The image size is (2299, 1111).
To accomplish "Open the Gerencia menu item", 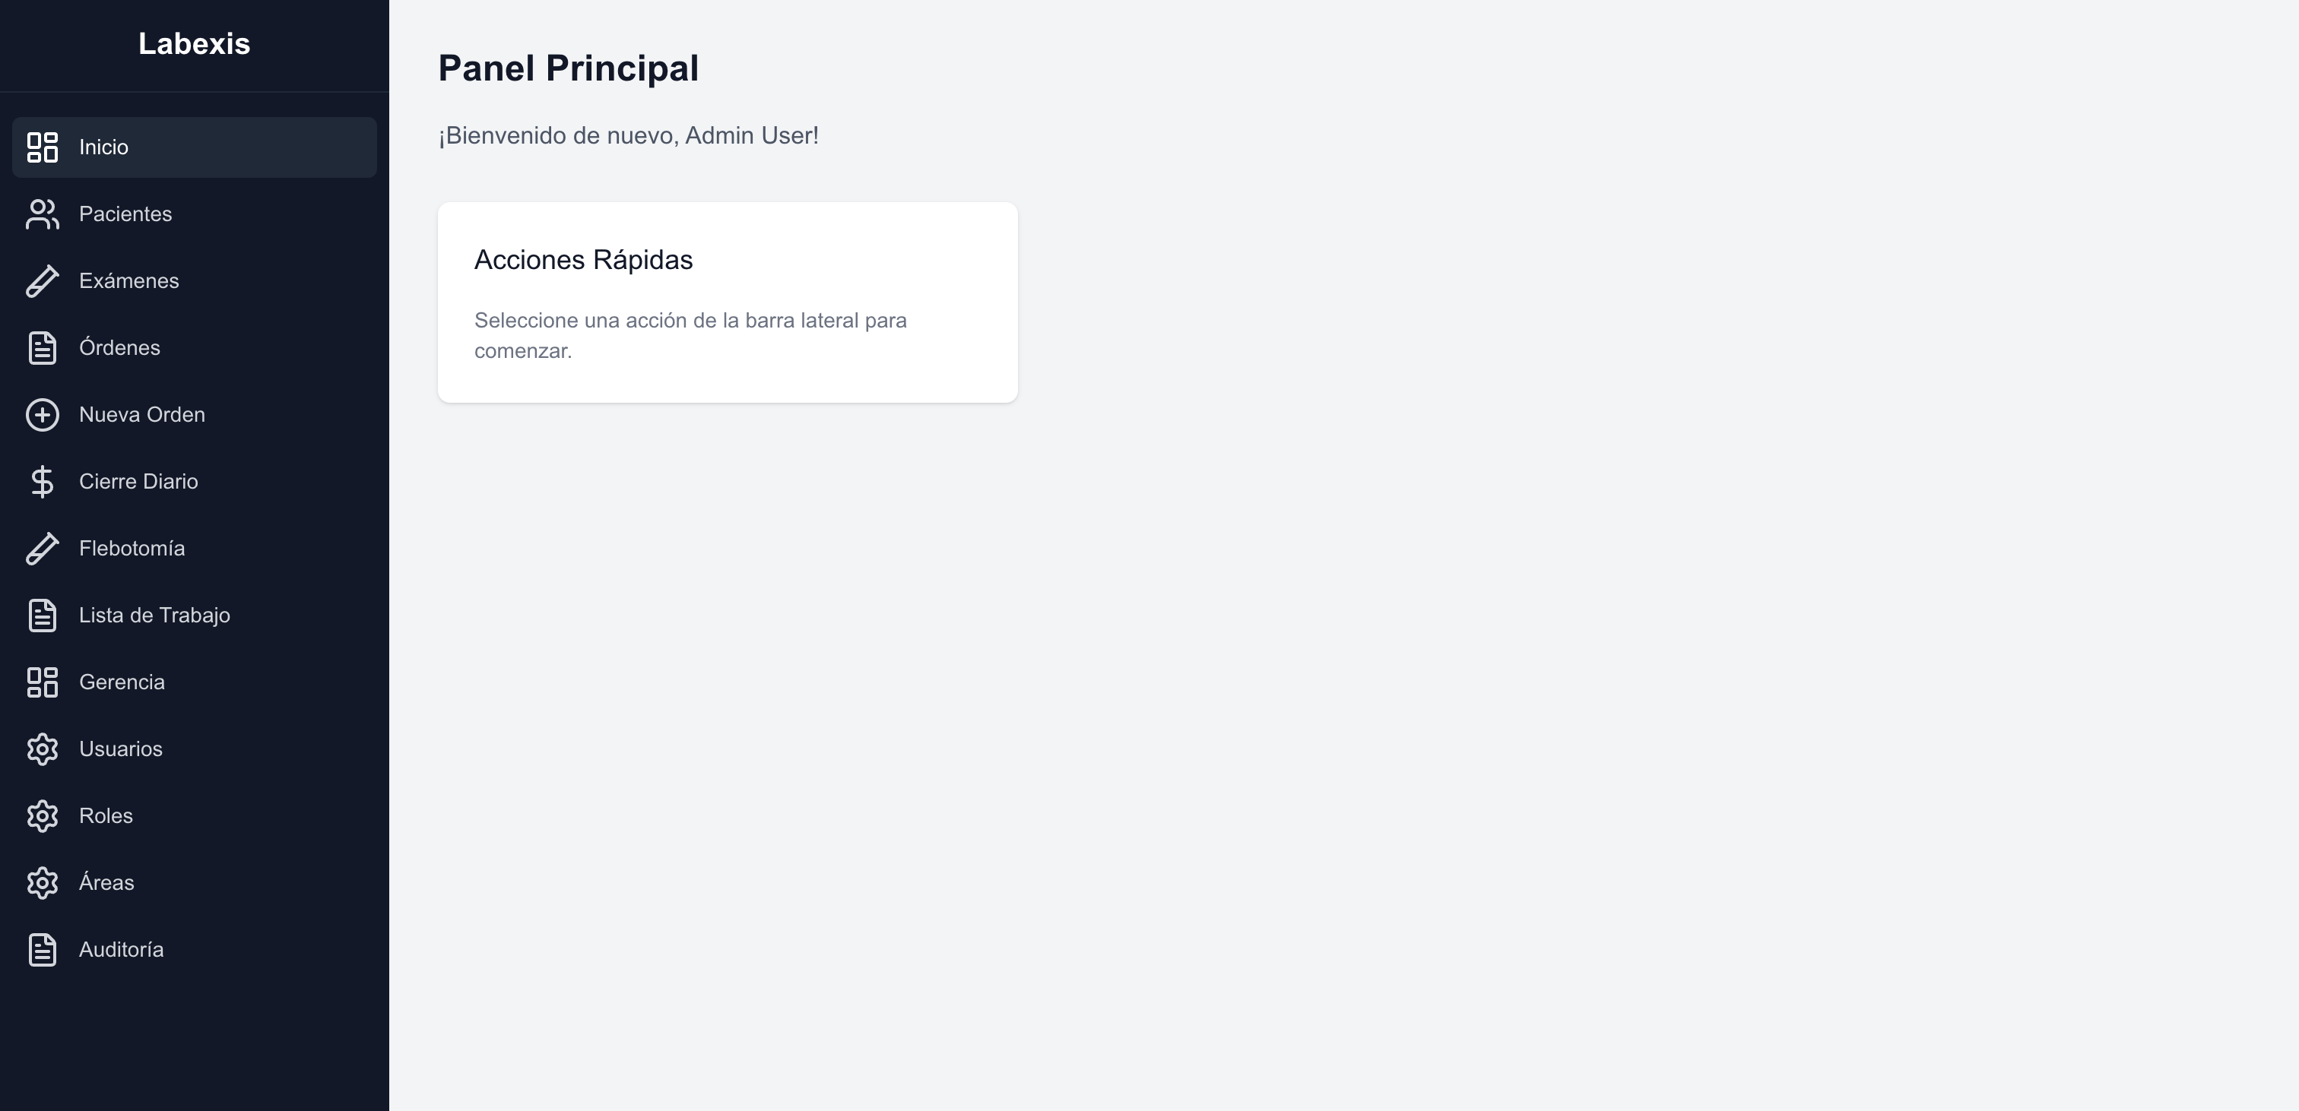I will coord(122,682).
